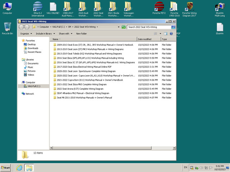This screenshot has width=230, height=172.
Task: Open 2021 Skoda Workshop desktop folder
Action: point(114,9)
